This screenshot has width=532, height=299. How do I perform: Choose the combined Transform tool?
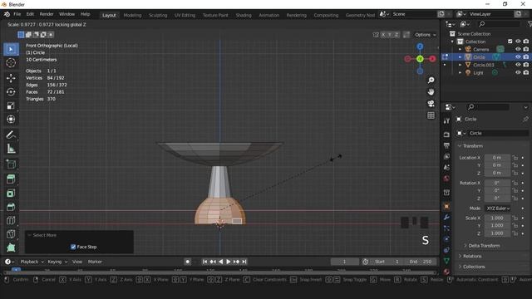(11, 120)
